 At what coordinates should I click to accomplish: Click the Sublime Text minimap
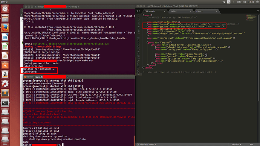[x=251, y=17]
